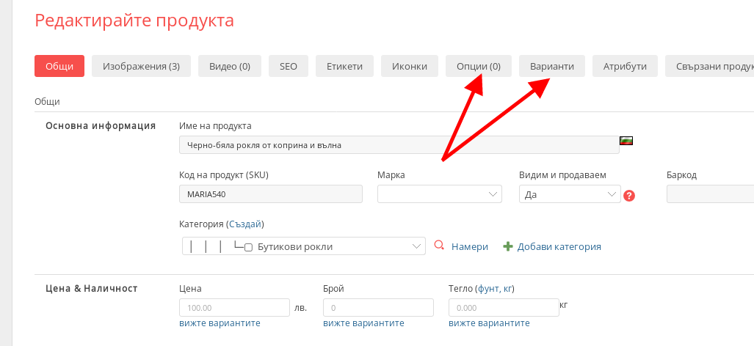Viewport: 754px width, 346px height.
Task: Click the magnifier search icon near Намери
Action: tap(439, 246)
